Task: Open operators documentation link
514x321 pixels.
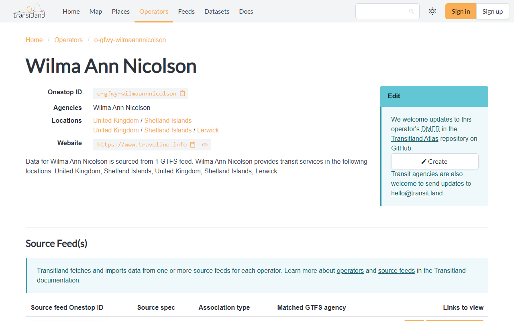Action: pyautogui.click(x=350, y=270)
